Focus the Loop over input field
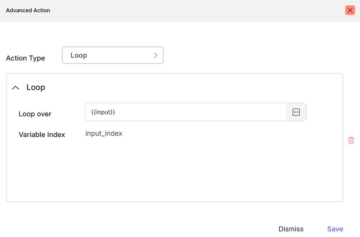 [x=185, y=112]
